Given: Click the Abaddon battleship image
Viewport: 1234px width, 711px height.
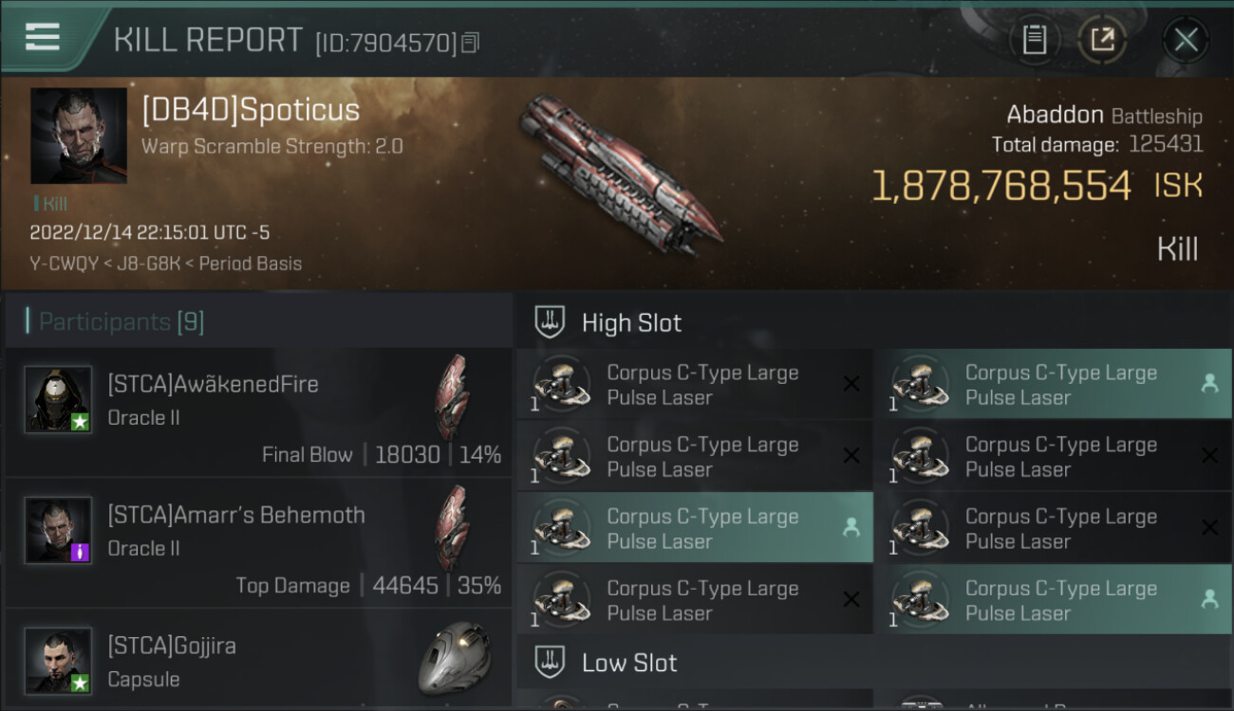Looking at the screenshot, I should pyautogui.click(x=620, y=175).
